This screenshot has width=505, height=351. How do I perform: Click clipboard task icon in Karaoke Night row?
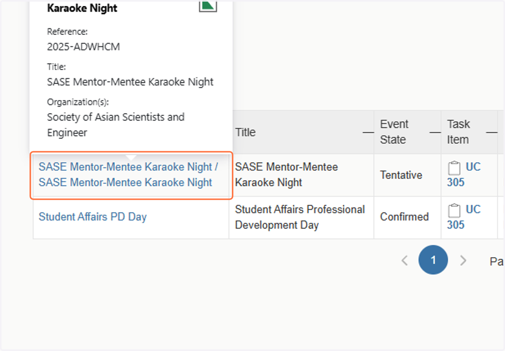[454, 168]
